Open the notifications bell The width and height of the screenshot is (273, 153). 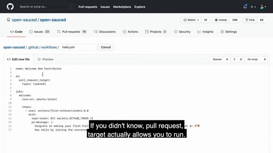pyautogui.click(x=245, y=7)
